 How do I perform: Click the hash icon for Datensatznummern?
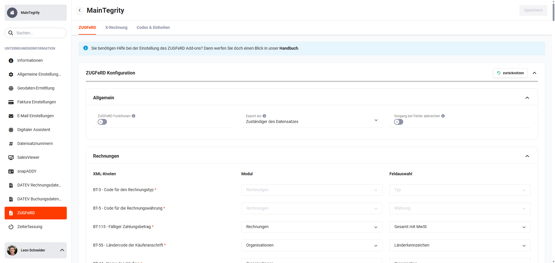click(x=11, y=144)
